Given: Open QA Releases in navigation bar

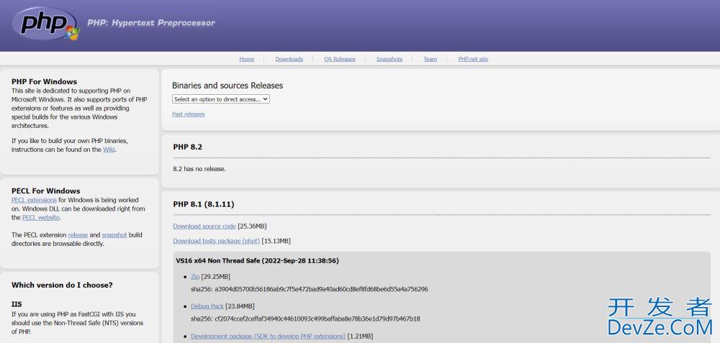Looking at the screenshot, I should click(339, 59).
